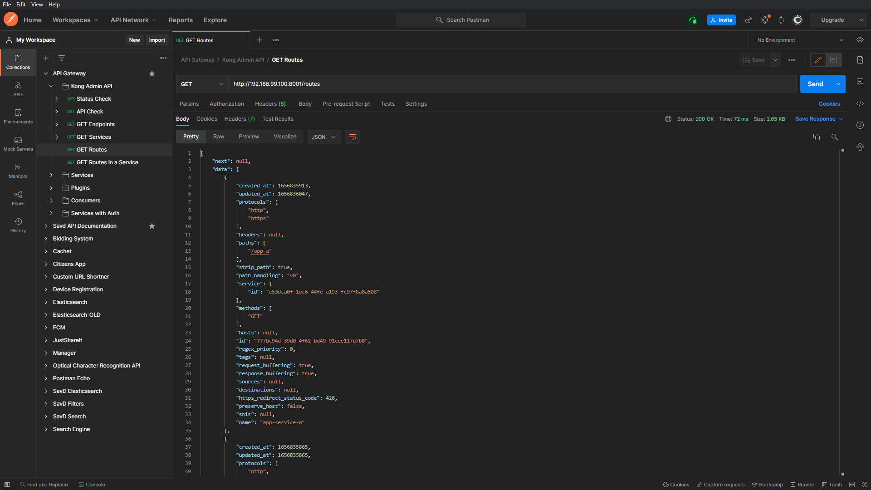Copy the response body with the copy icon

click(x=817, y=137)
